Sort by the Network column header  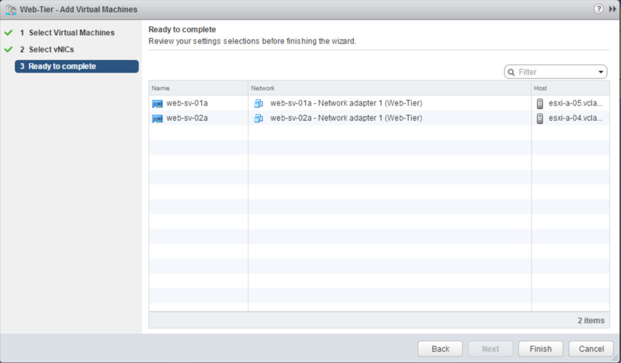[x=389, y=88]
